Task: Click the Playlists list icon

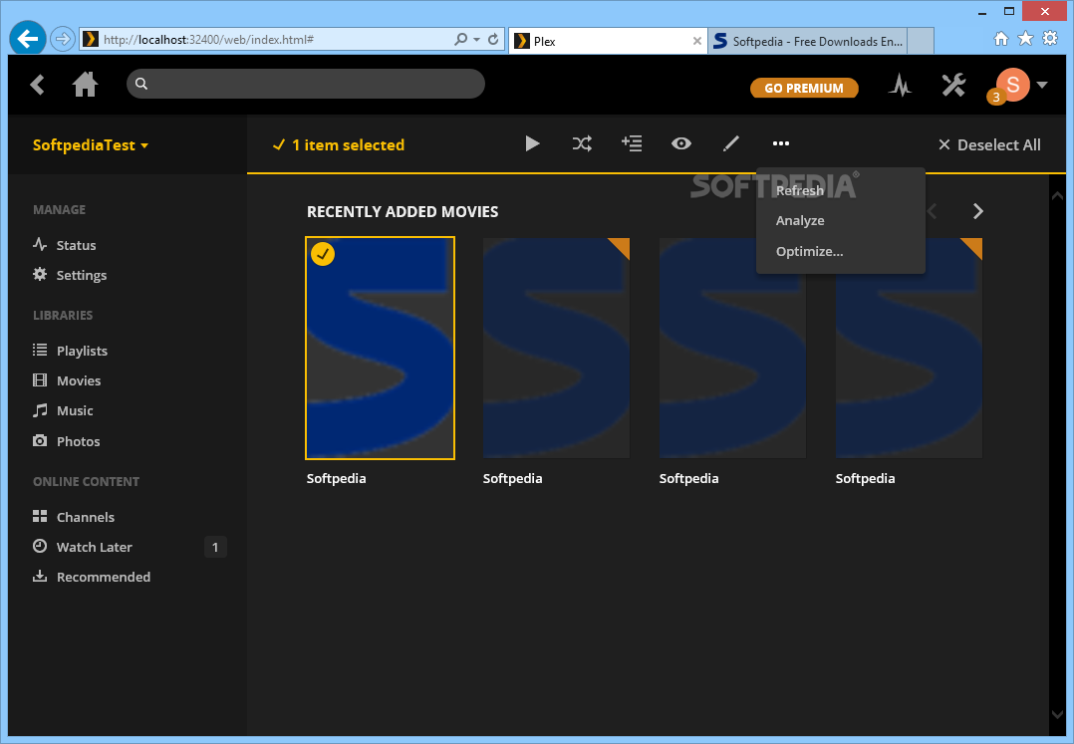Action: (x=40, y=350)
